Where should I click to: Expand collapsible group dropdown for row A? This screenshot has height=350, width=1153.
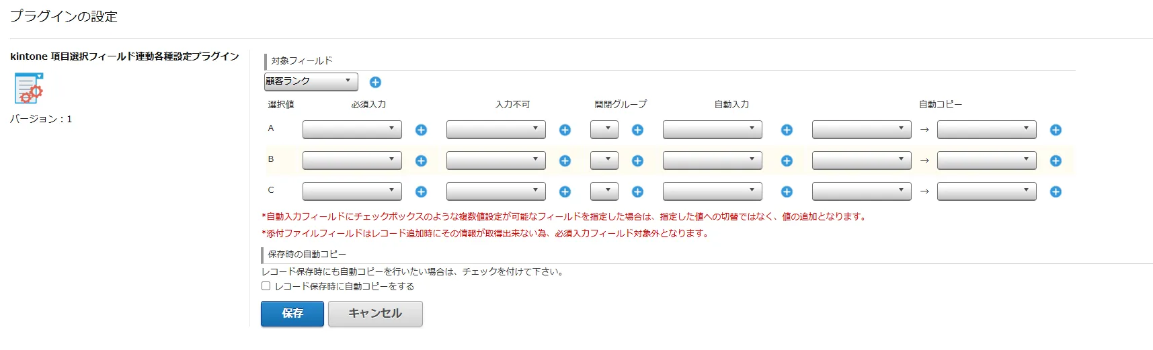coord(604,129)
